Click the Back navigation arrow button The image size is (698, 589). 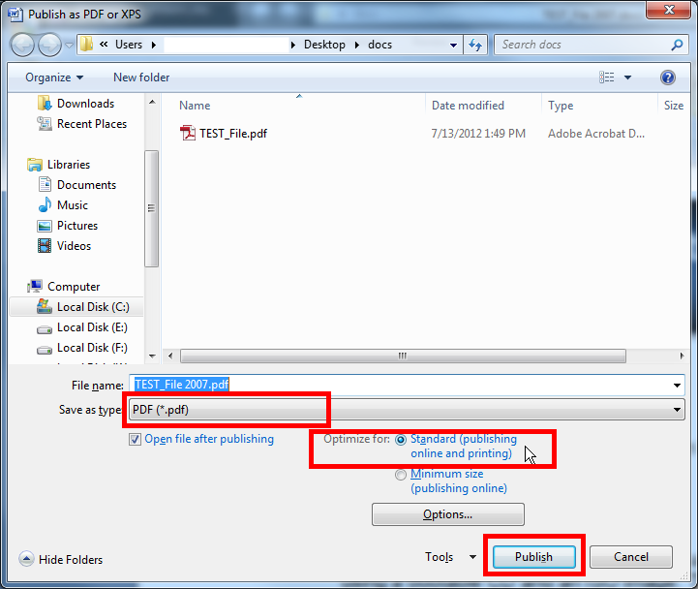click(x=23, y=45)
